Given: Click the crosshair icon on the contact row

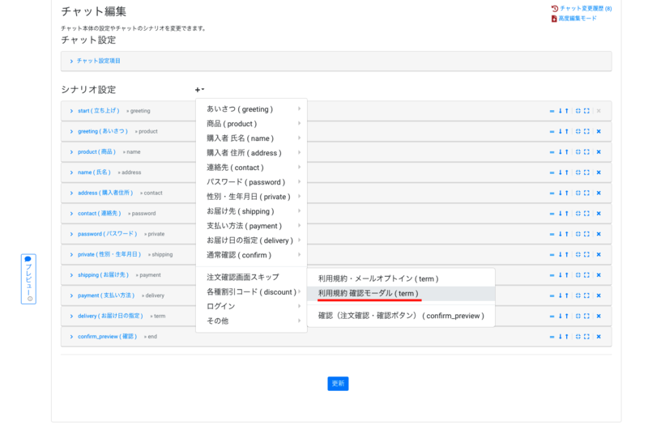Looking at the screenshot, I should (x=578, y=214).
